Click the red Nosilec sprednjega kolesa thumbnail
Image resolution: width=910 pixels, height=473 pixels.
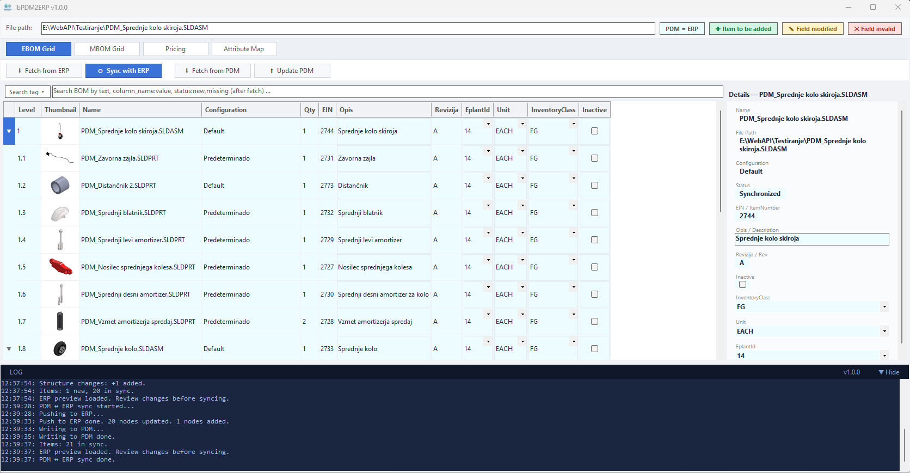pyautogui.click(x=61, y=267)
